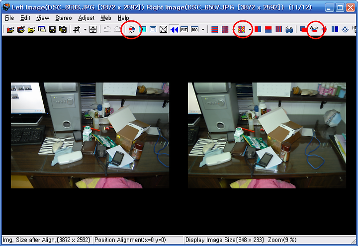Click the third yellow open-folder icon

(x=31, y=29)
